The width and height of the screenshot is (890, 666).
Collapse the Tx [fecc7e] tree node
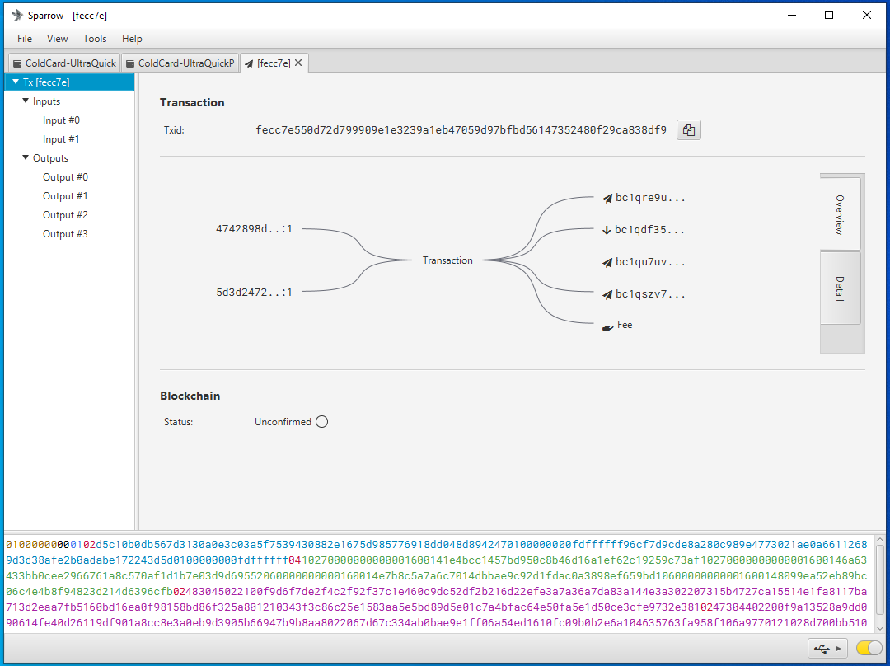click(16, 82)
